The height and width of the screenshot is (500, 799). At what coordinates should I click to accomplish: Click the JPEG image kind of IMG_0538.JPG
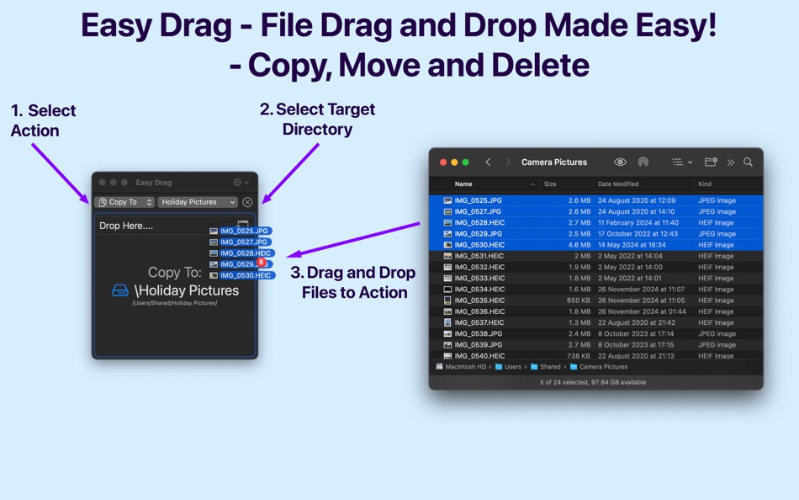[717, 333]
